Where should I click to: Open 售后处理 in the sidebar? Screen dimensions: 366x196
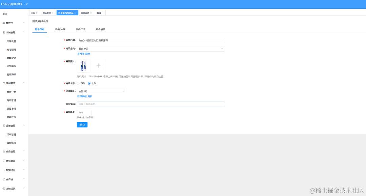tap(11, 143)
